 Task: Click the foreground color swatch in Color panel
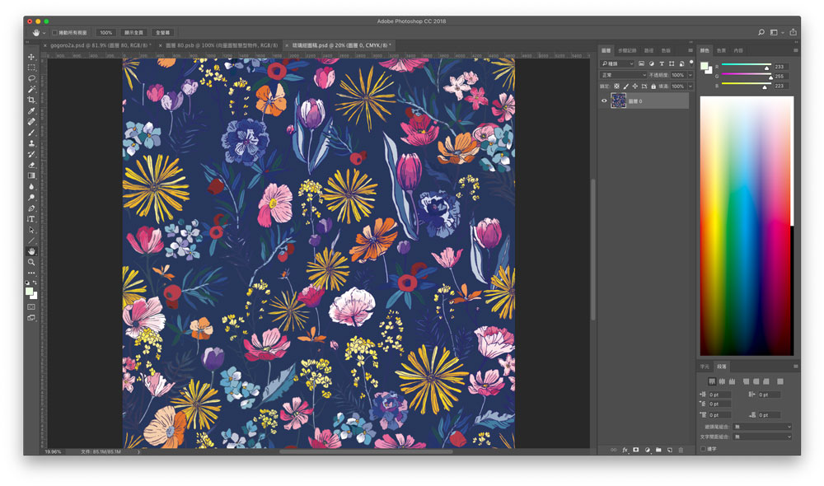(705, 66)
